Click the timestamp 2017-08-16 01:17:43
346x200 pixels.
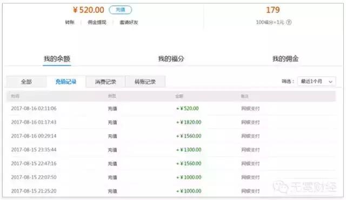34,122
